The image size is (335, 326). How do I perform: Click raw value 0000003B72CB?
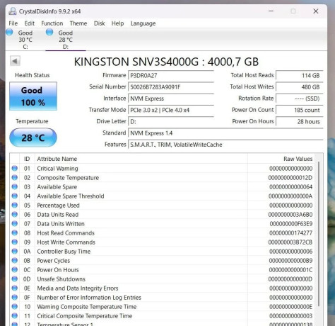pyautogui.click(x=290, y=242)
